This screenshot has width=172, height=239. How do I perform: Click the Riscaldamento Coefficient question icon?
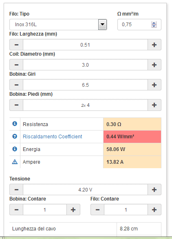click(15, 136)
